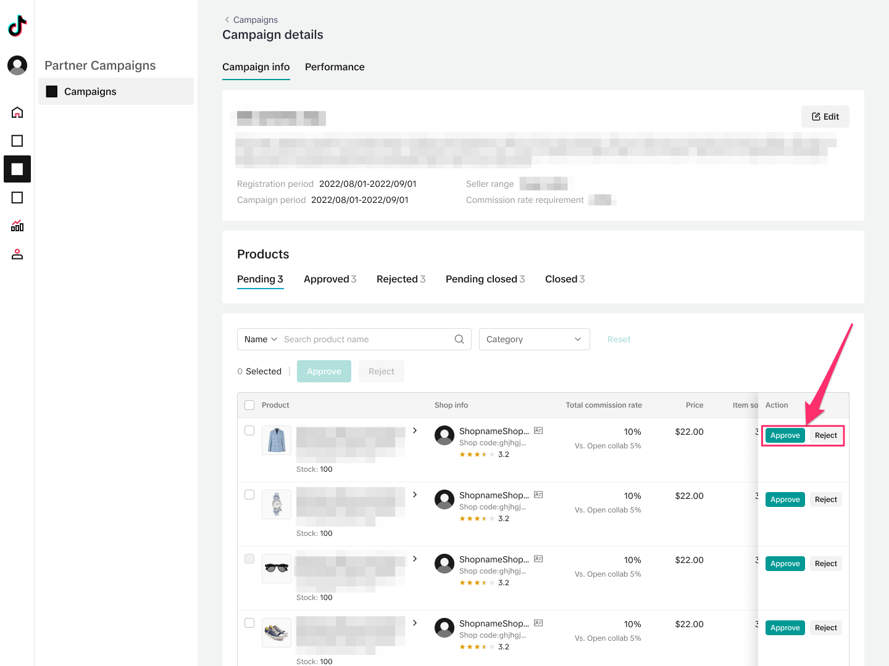Go to Home icon in sidebar
Image resolution: width=889 pixels, height=666 pixels.
click(x=17, y=112)
